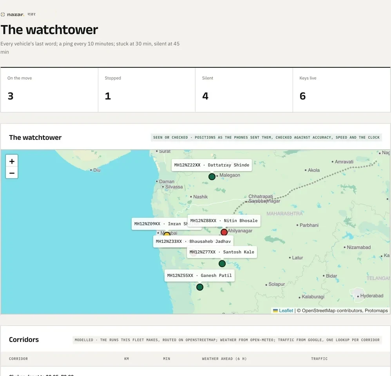Open MH12NZ88XX Nitin Bhosale label

pyautogui.click(x=224, y=221)
